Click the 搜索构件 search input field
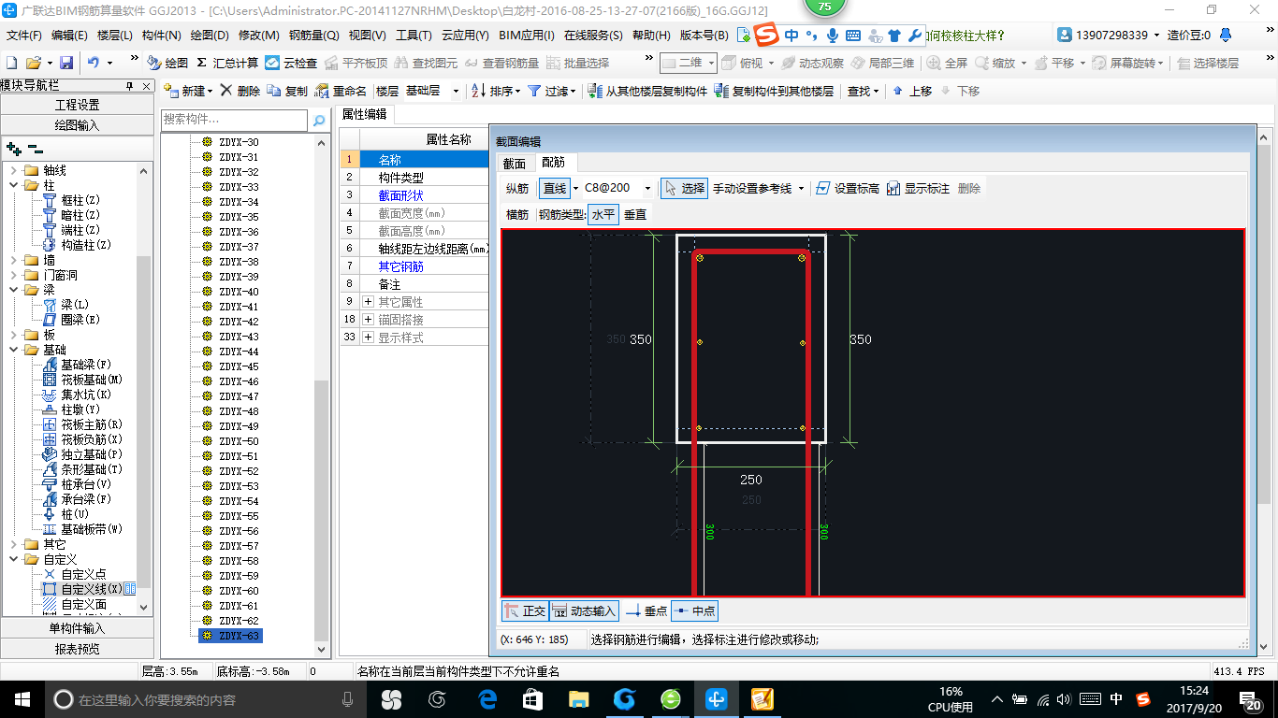Image resolution: width=1278 pixels, height=718 pixels. coord(234,120)
